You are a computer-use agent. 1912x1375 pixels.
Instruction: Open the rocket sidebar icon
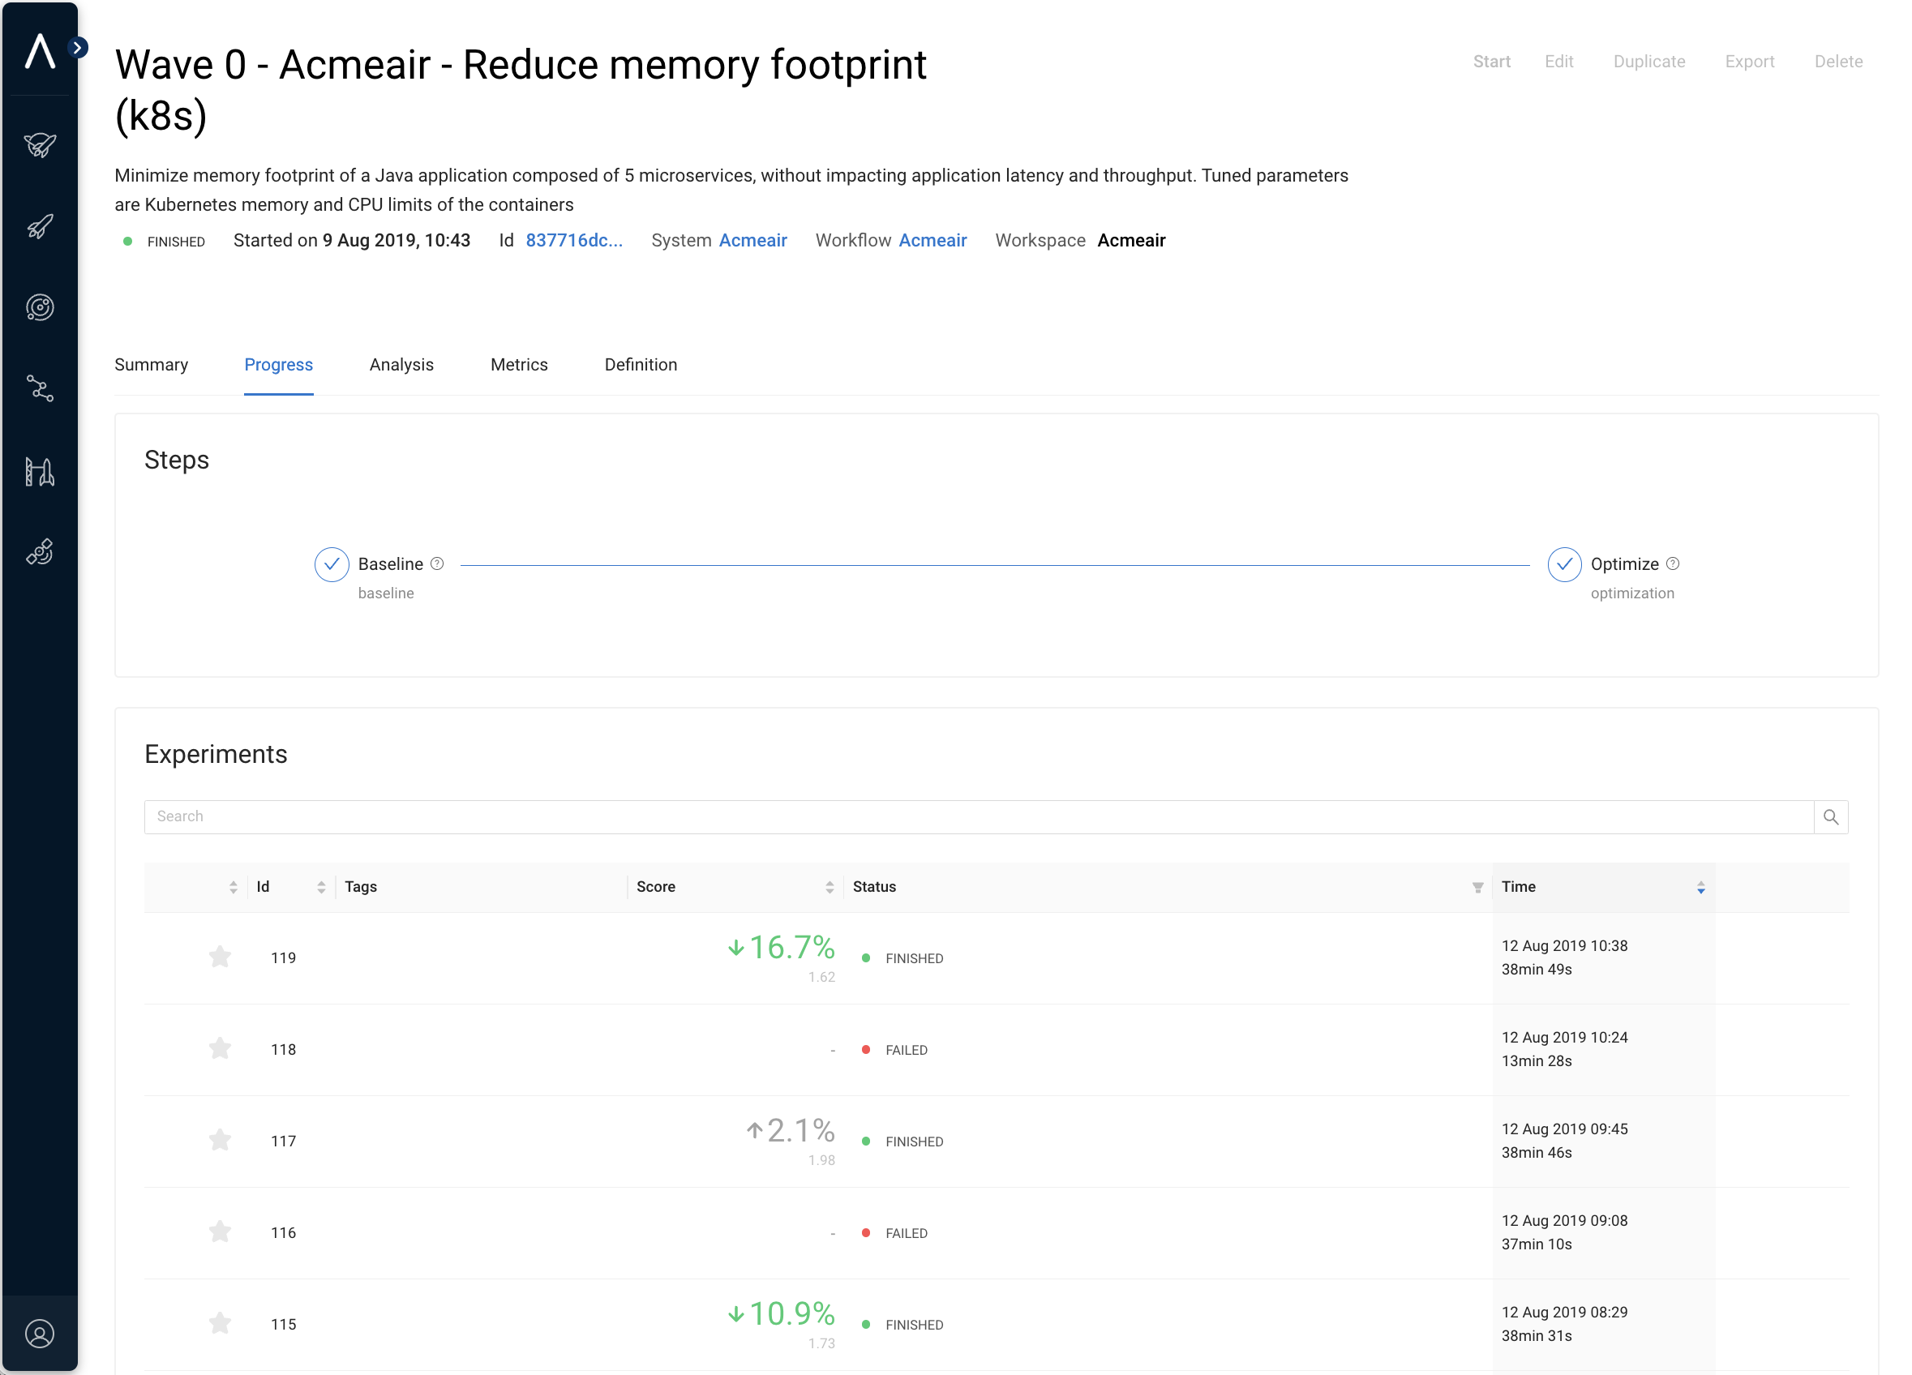click(40, 226)
